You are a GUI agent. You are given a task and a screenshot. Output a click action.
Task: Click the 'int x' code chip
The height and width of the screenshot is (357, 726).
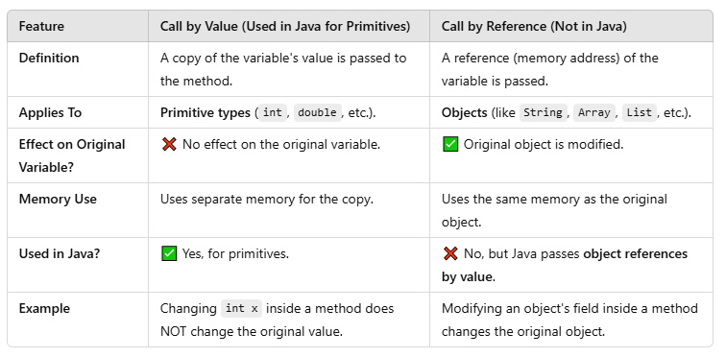[x=241, y=308]
